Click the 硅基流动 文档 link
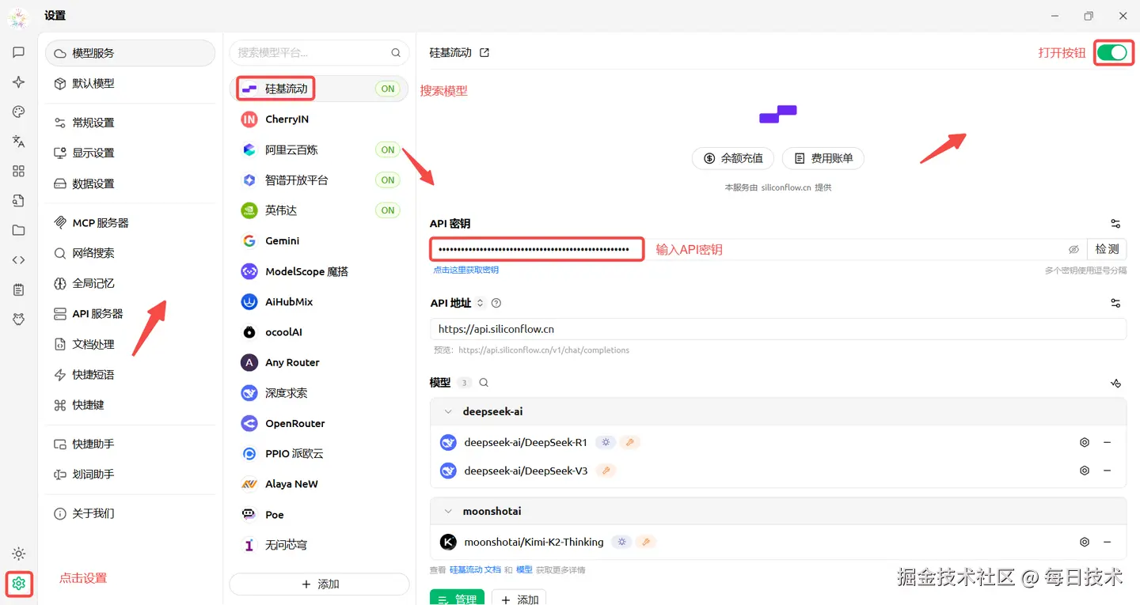 pyautogui.click(x=475, y=569)
